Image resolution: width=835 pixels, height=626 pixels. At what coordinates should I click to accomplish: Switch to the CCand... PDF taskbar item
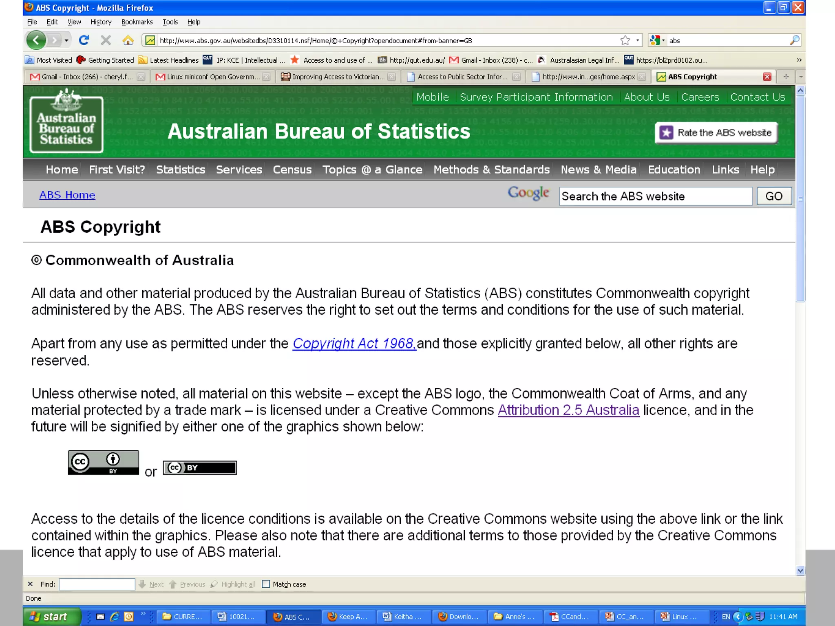tap(570, 617)
